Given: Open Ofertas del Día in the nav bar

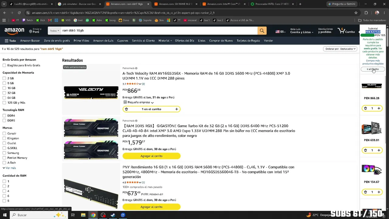Looking at the screenshot, I should (184, 41).
